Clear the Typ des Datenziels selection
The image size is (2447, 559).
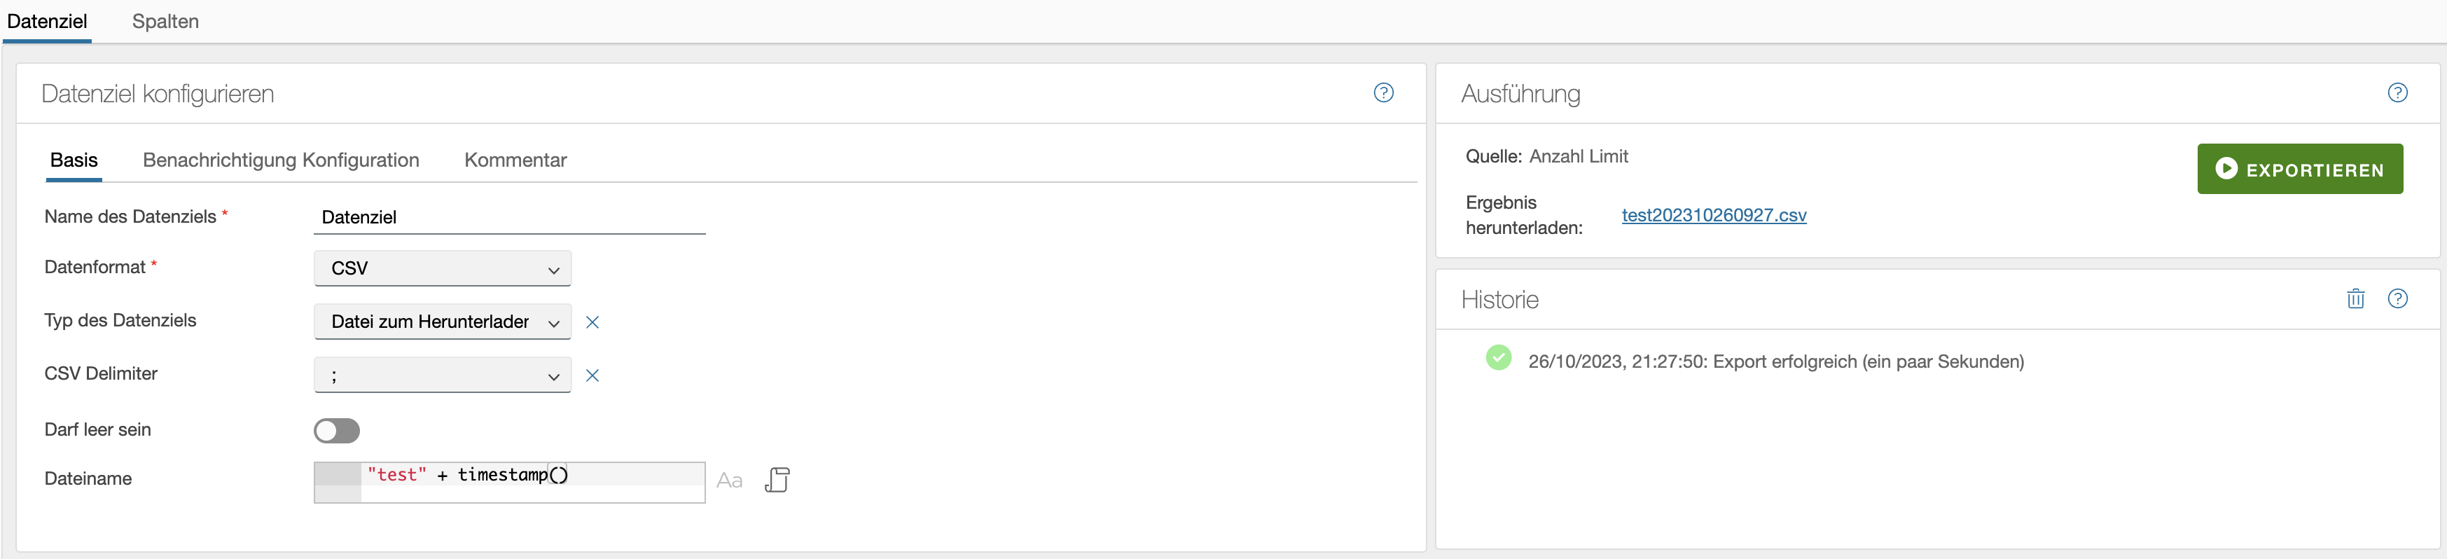[592, 322]
